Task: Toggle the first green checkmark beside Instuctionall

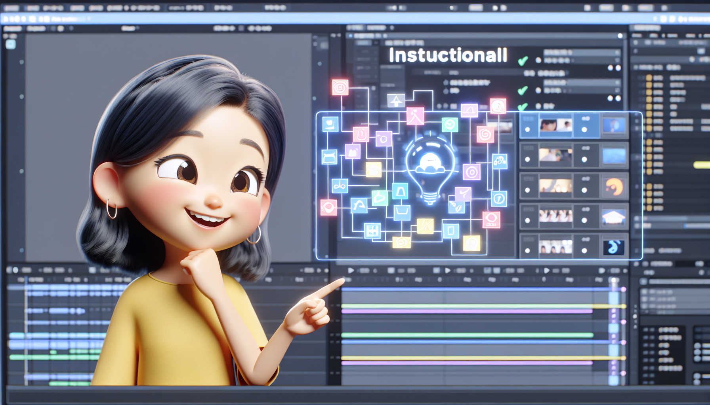Action: [x=523, y=61]
